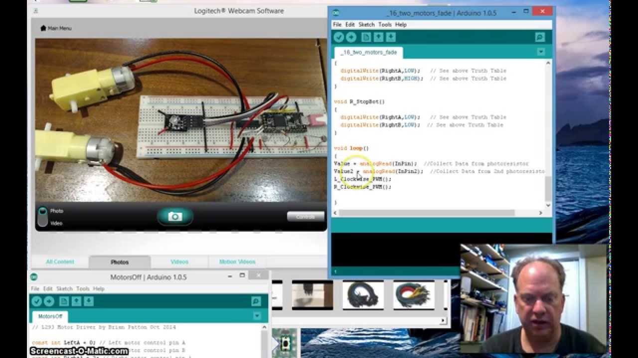Open tab dropdown arrow in MotorsOff window
The image size is (638, 358).
click(257, 316)
